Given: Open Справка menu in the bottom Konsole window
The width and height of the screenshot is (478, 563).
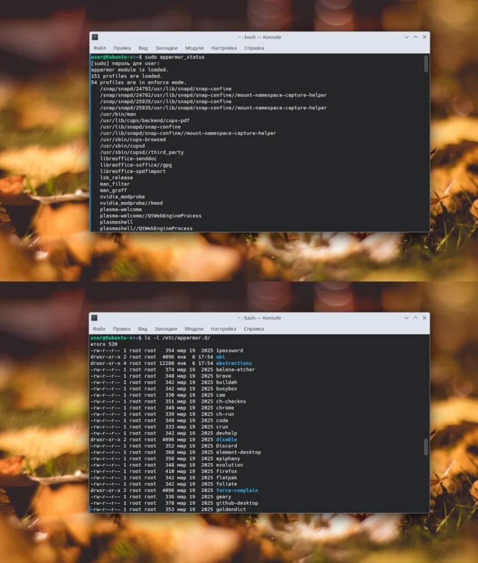Looking at the screenshot, I should point(254,329).
